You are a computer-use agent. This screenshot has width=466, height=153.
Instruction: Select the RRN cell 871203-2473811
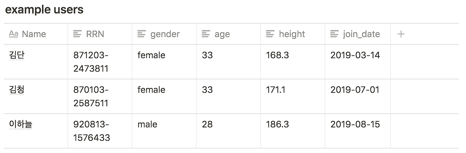coord(91,62)
